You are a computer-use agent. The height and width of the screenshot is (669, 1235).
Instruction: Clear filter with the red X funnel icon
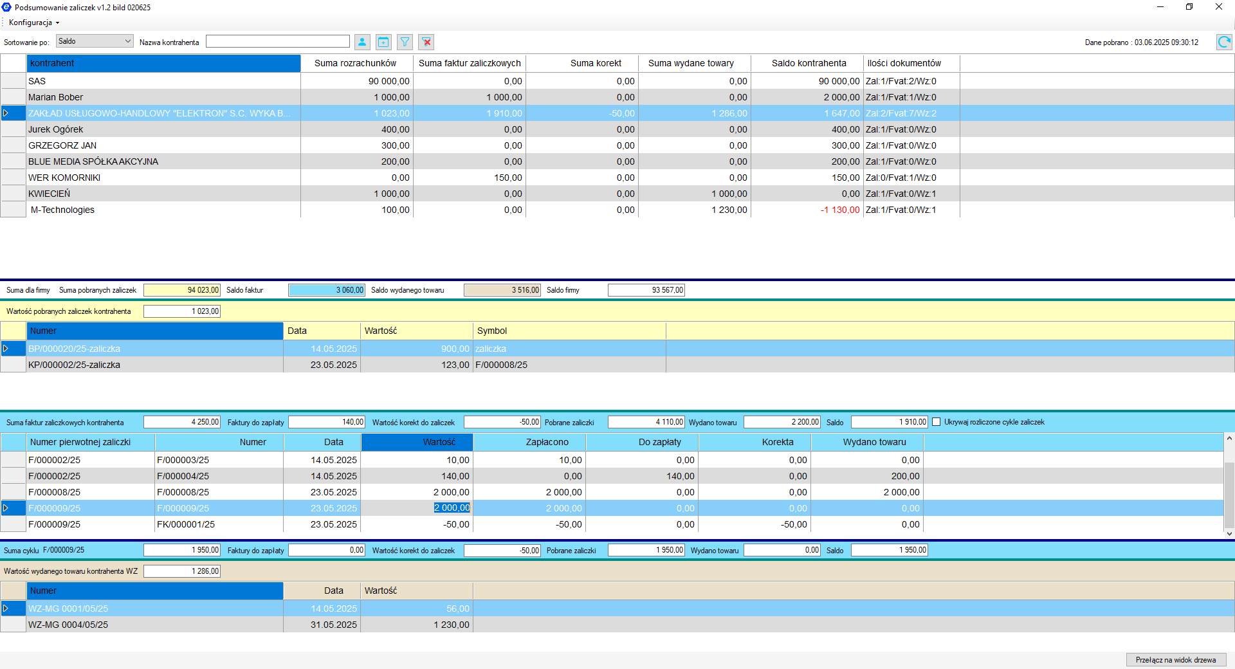click(x=426, y=42)
